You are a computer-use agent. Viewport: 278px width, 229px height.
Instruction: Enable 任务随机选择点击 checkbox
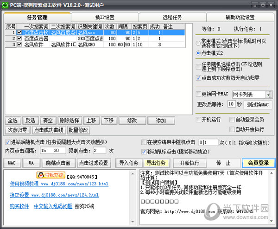click(x=198, y=67)
